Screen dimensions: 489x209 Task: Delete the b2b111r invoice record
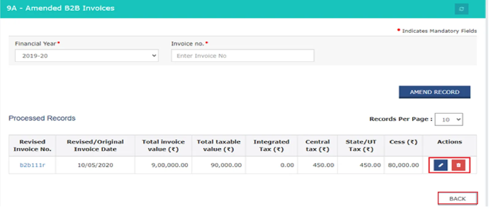pos(458,165)
